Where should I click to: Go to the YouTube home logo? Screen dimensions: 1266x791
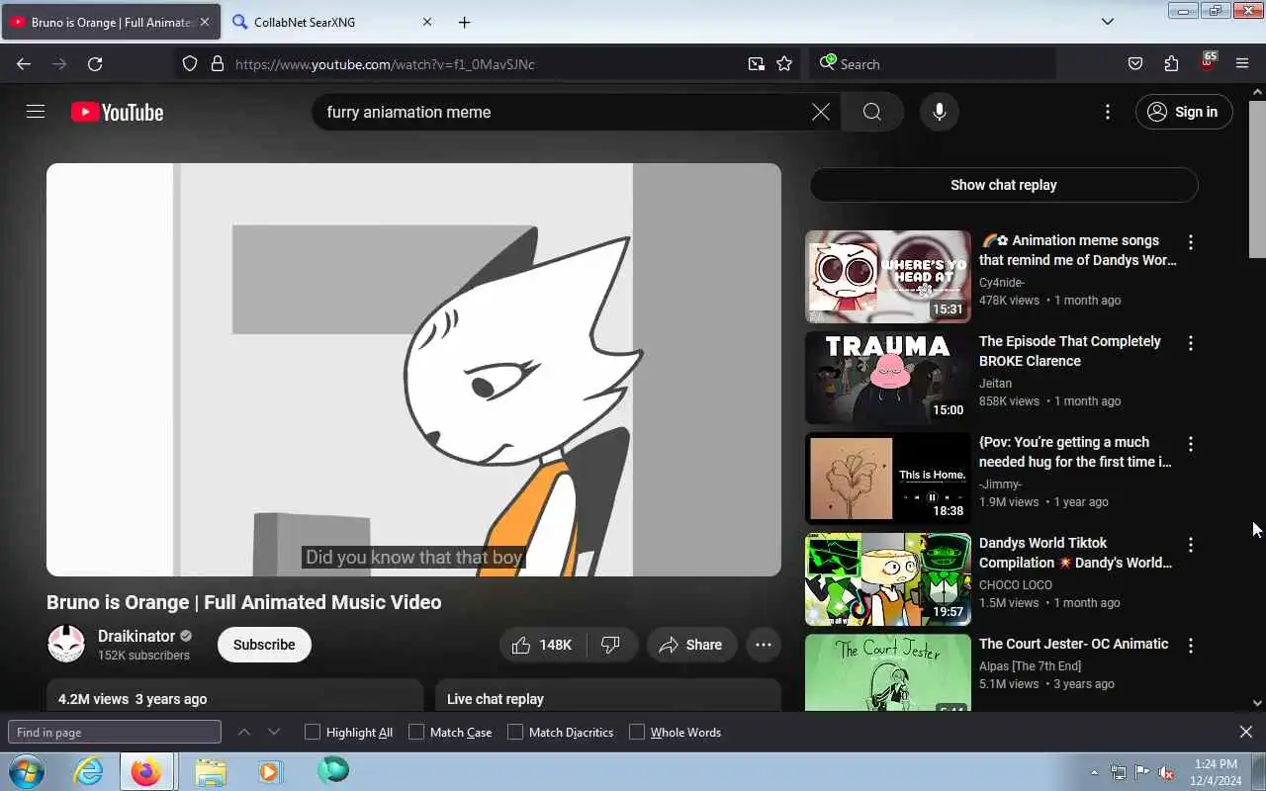point(117,113)
